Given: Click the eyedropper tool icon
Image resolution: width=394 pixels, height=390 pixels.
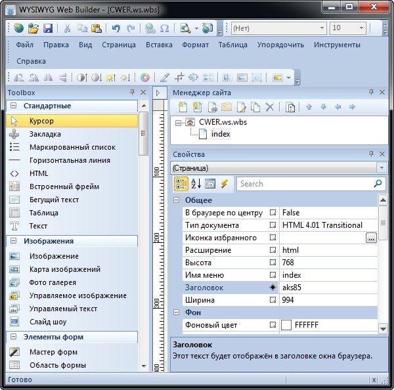Looking at the screenshot, I should 165,77.
